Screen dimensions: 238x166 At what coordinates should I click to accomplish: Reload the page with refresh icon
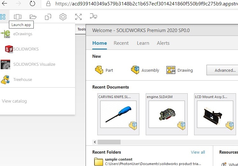(x=32, y=3)
